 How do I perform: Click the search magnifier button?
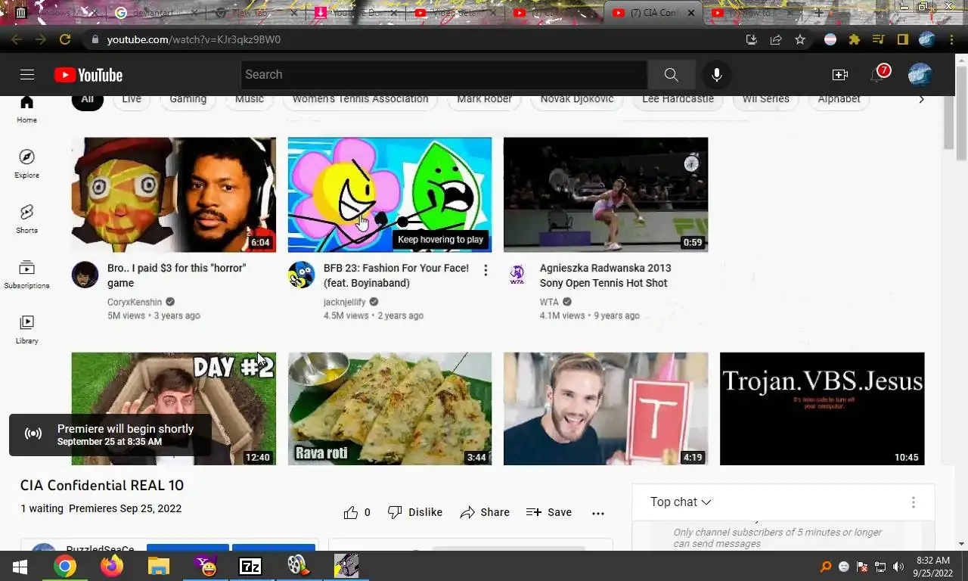tap(671, 74)
